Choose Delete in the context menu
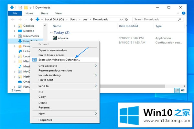The height and width of the screenshot is (129, 194). click(64, 103)
